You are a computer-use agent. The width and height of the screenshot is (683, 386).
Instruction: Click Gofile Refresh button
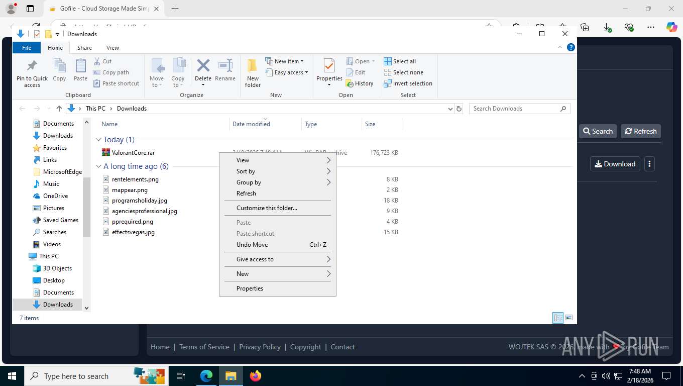tap(641, 131)
